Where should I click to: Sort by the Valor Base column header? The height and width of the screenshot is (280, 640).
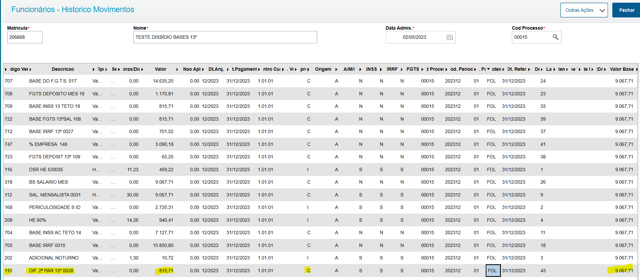621,69
